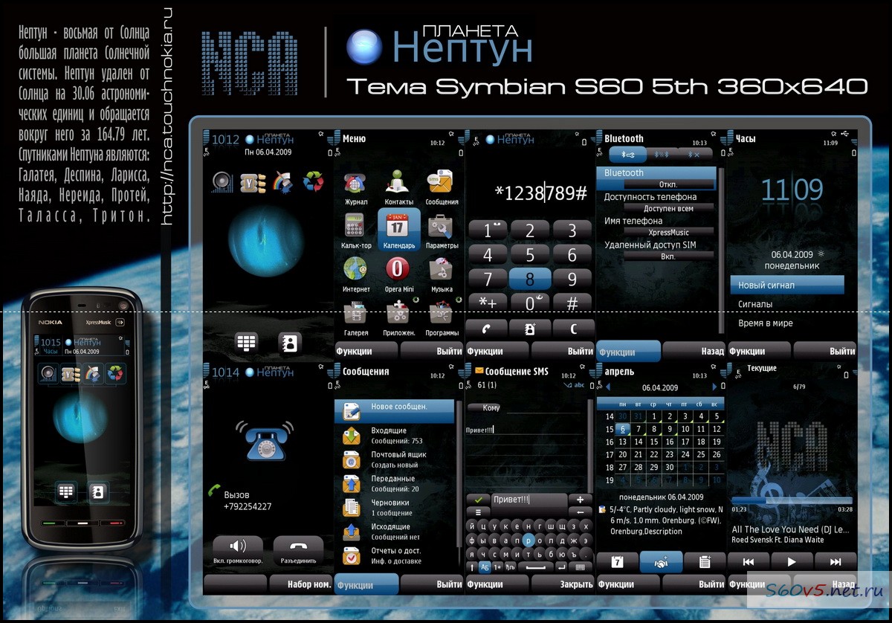This screenshot has width=892, height=623.
Task: Tap the play button in the music player
Action: (x=792, y=562)
